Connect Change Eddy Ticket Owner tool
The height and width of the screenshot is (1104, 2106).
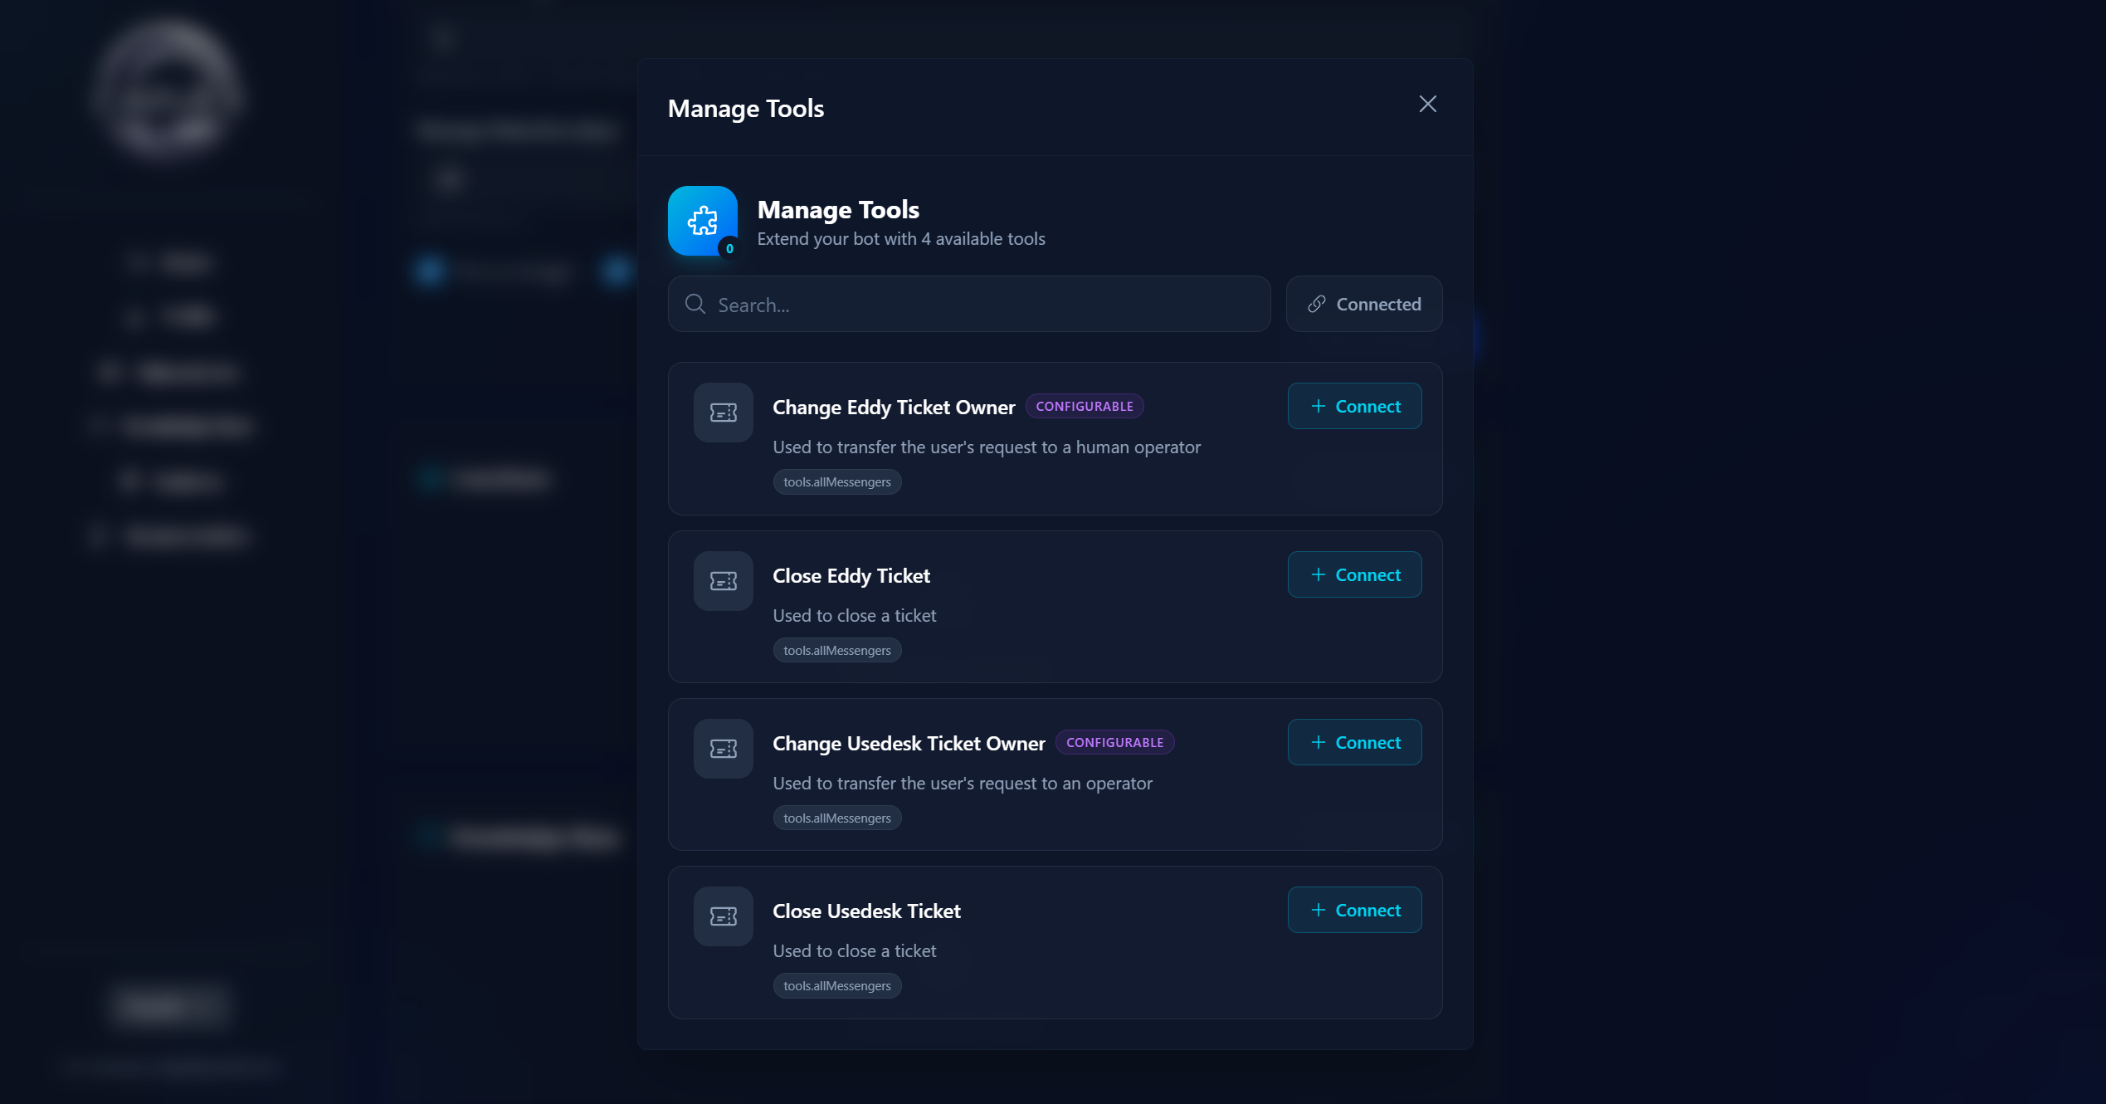pos(1354,407)
